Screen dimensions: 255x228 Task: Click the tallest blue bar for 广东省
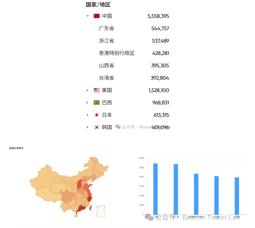[x=155, y=189]
